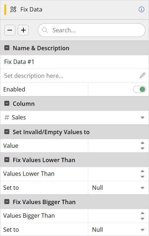Decrease Values Lower Than with down arrow

(x=143, y=177)
